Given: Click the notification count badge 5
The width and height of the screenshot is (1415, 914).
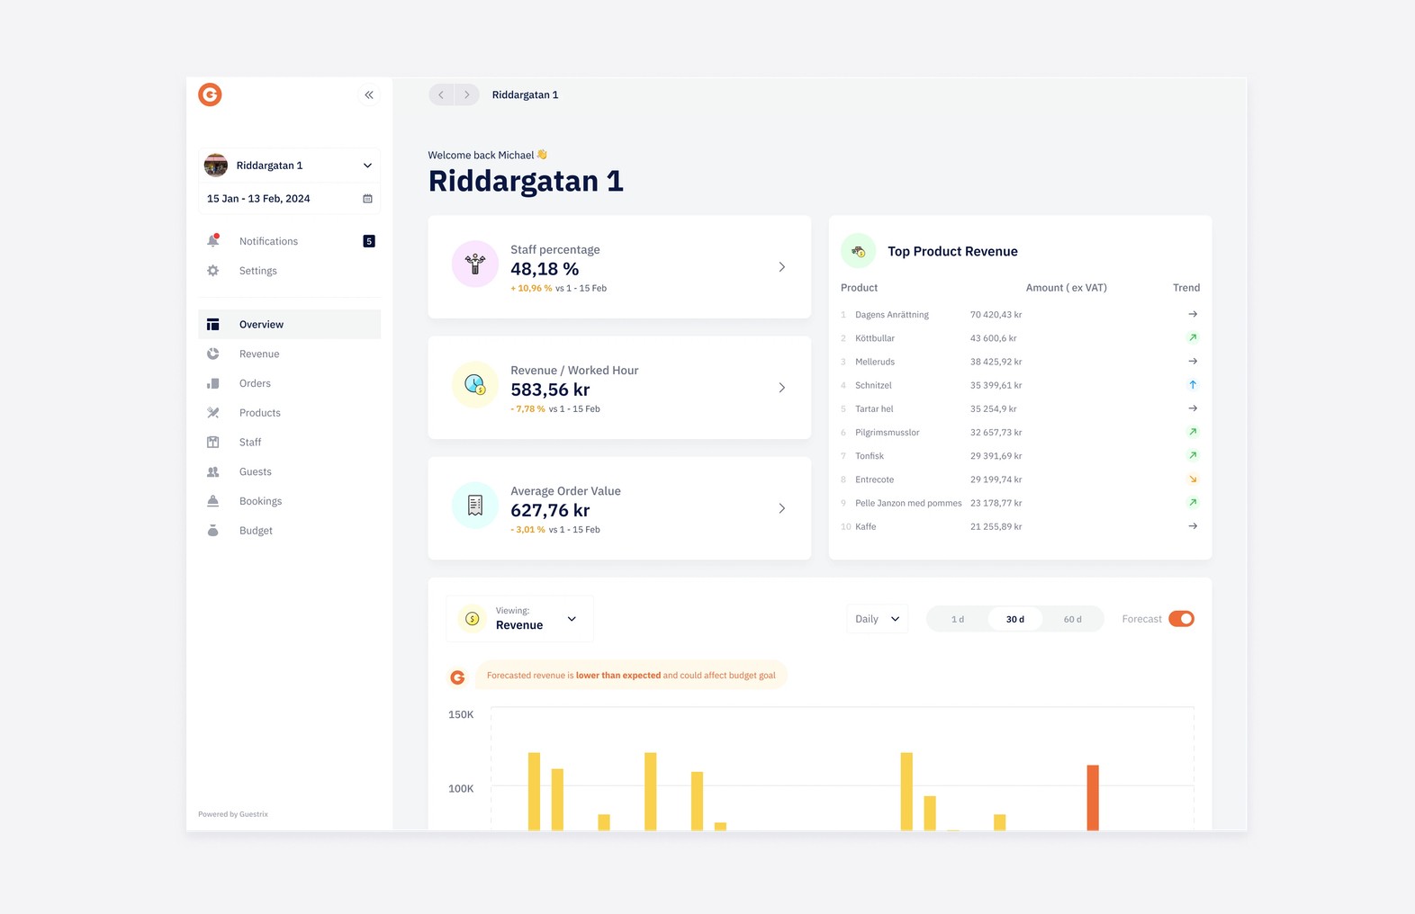Looking at the screenshot, I should [369, 241].
